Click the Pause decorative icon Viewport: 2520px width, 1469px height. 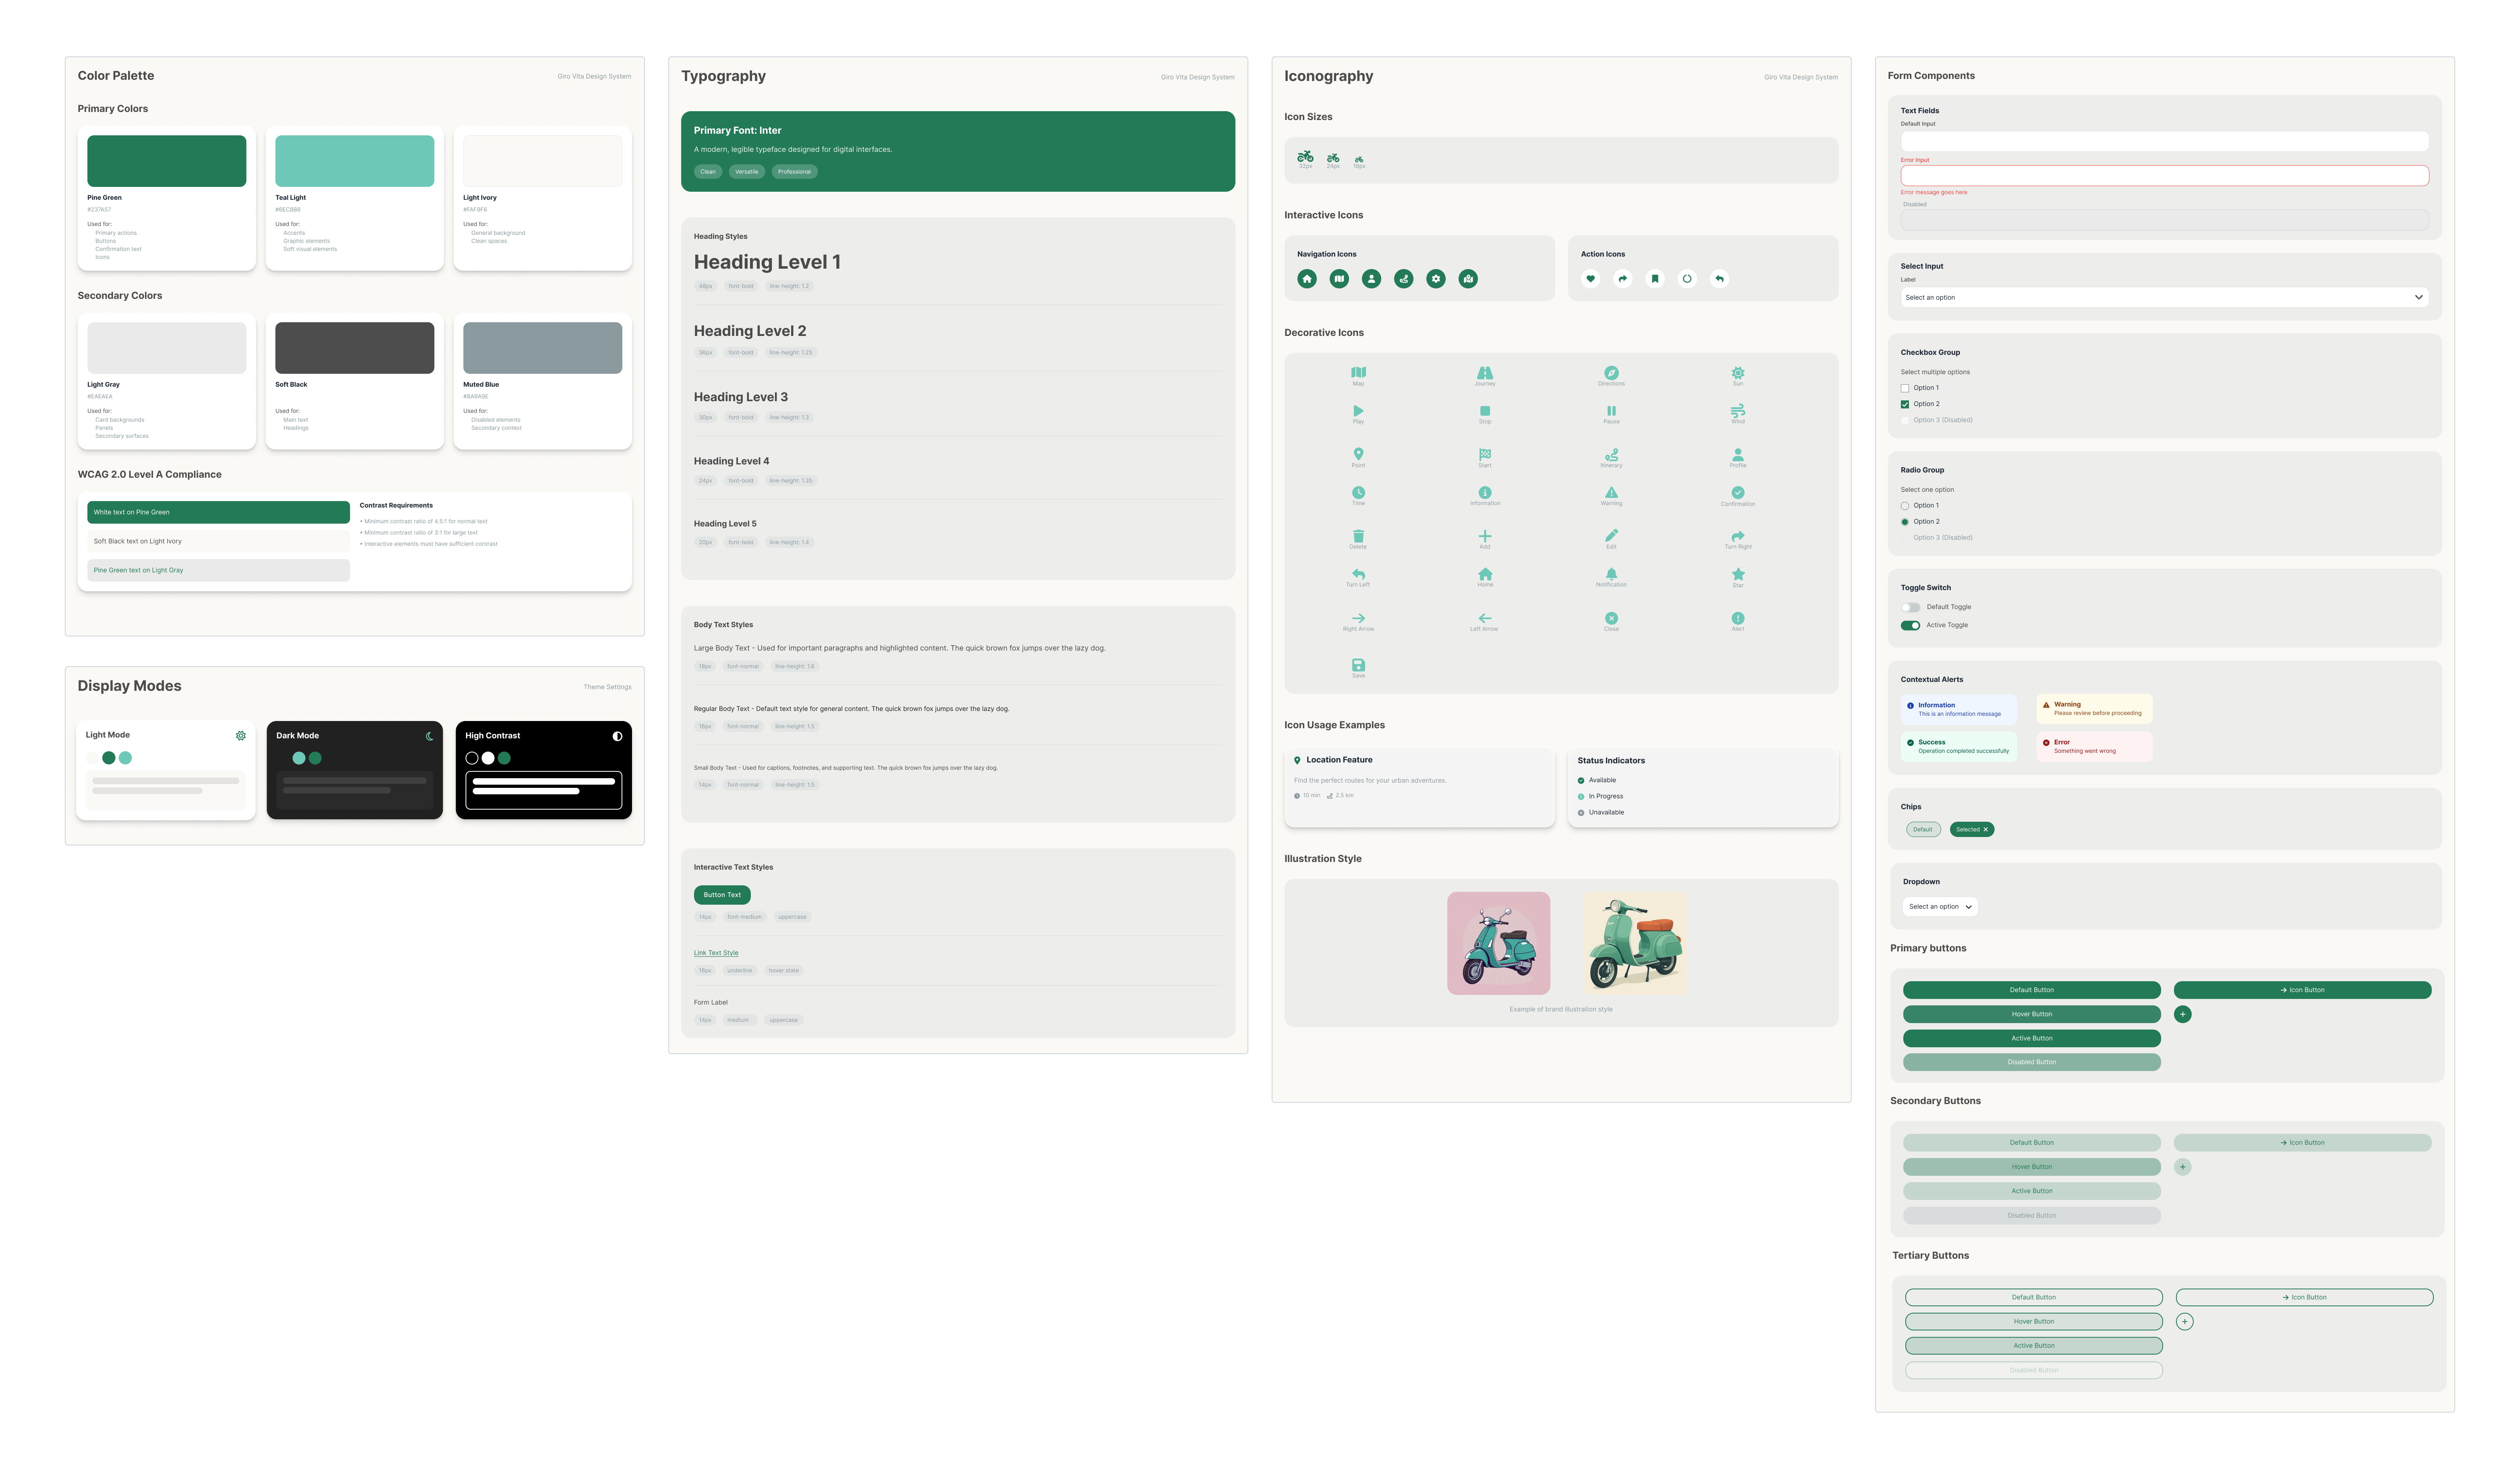[1611, 410]
